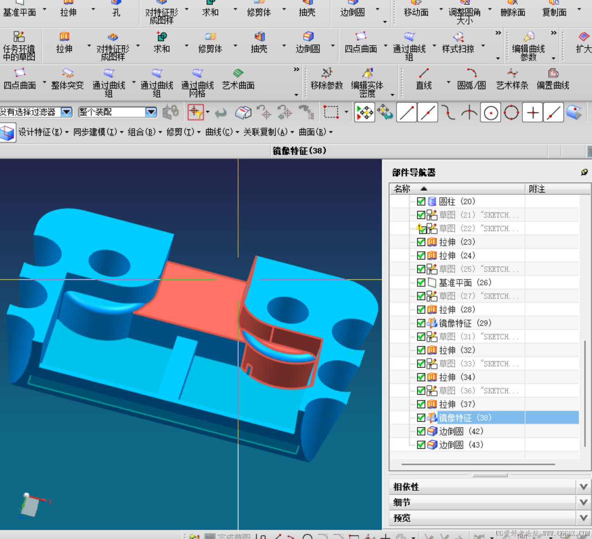The image size is (592, 539).
Task: Select the 样式扫掠 styled sweep tool
Action: point(458,43)
